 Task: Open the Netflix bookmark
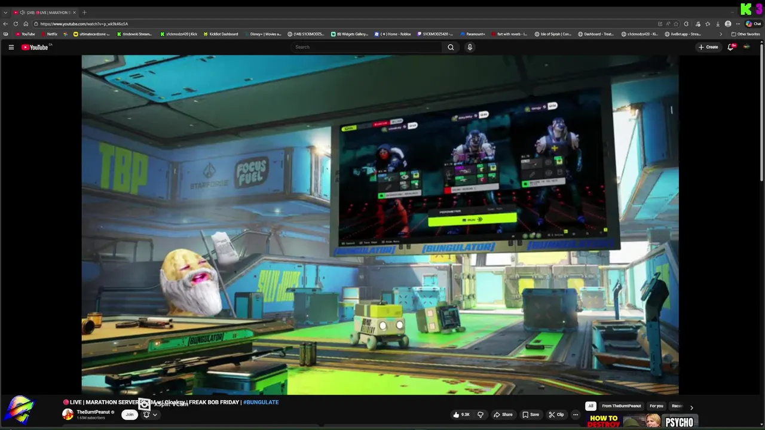(49, 34)
